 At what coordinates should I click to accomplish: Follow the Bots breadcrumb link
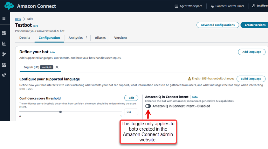click(18, 19)
